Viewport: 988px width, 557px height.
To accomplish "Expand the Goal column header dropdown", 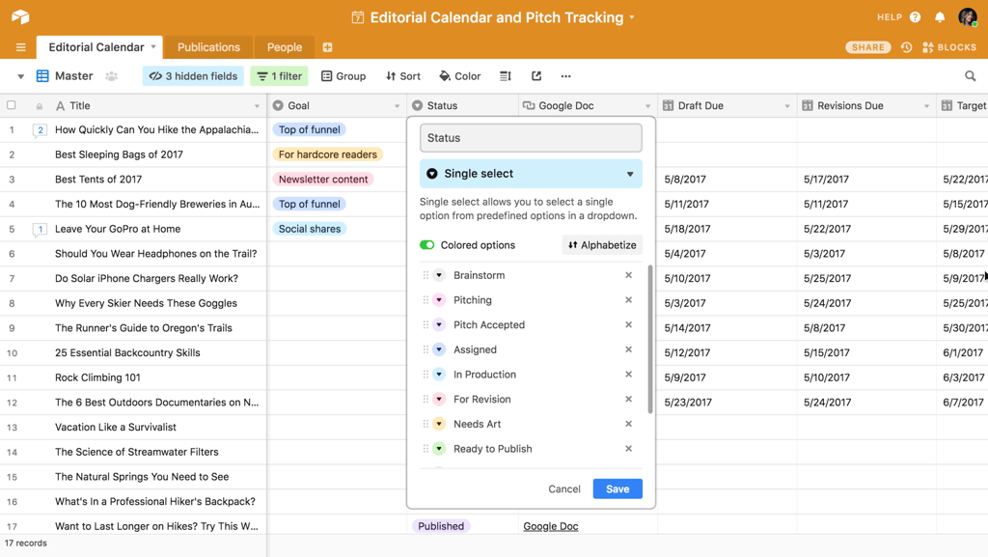I will coord(398,105).
